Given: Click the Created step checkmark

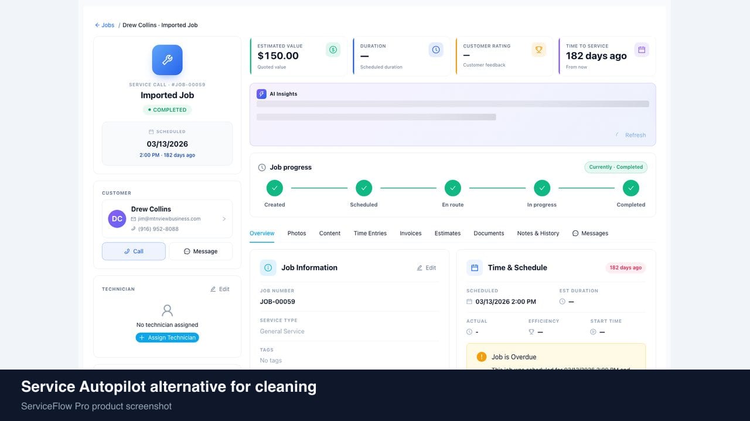Looking at the screenshot, I should pos(275,188).
